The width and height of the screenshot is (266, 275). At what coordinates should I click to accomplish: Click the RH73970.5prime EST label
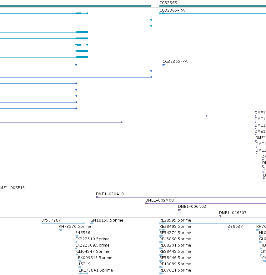[75, 227]
